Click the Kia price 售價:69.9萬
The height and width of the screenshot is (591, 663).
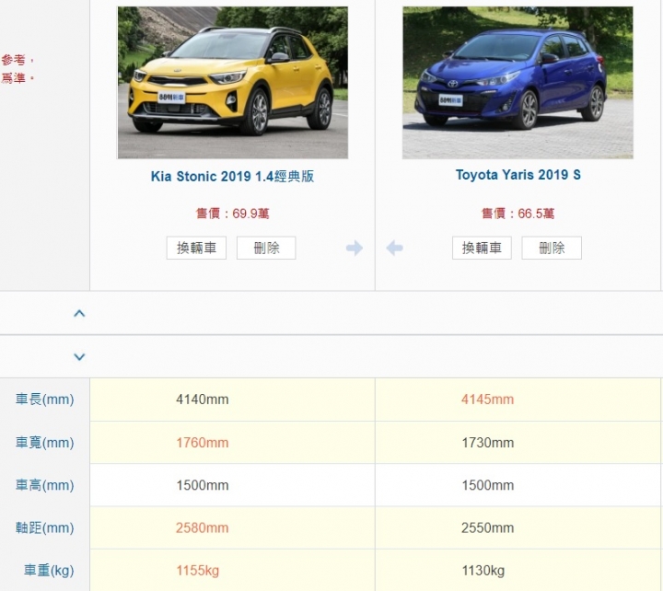tap(233, 214)
